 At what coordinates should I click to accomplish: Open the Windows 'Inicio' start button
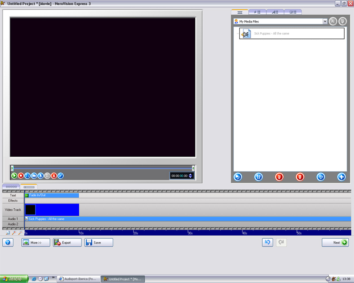click(x=14, y=279)
